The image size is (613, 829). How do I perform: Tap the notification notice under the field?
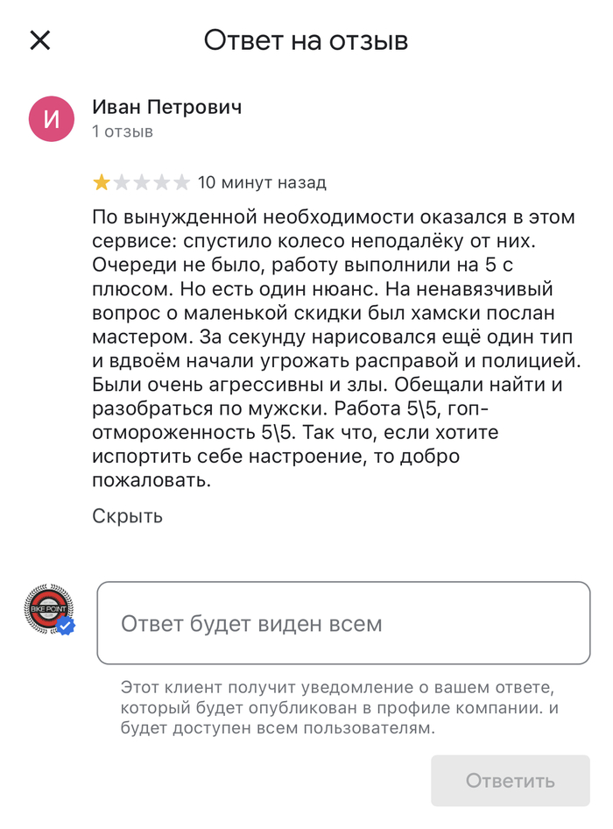point(338,705)
